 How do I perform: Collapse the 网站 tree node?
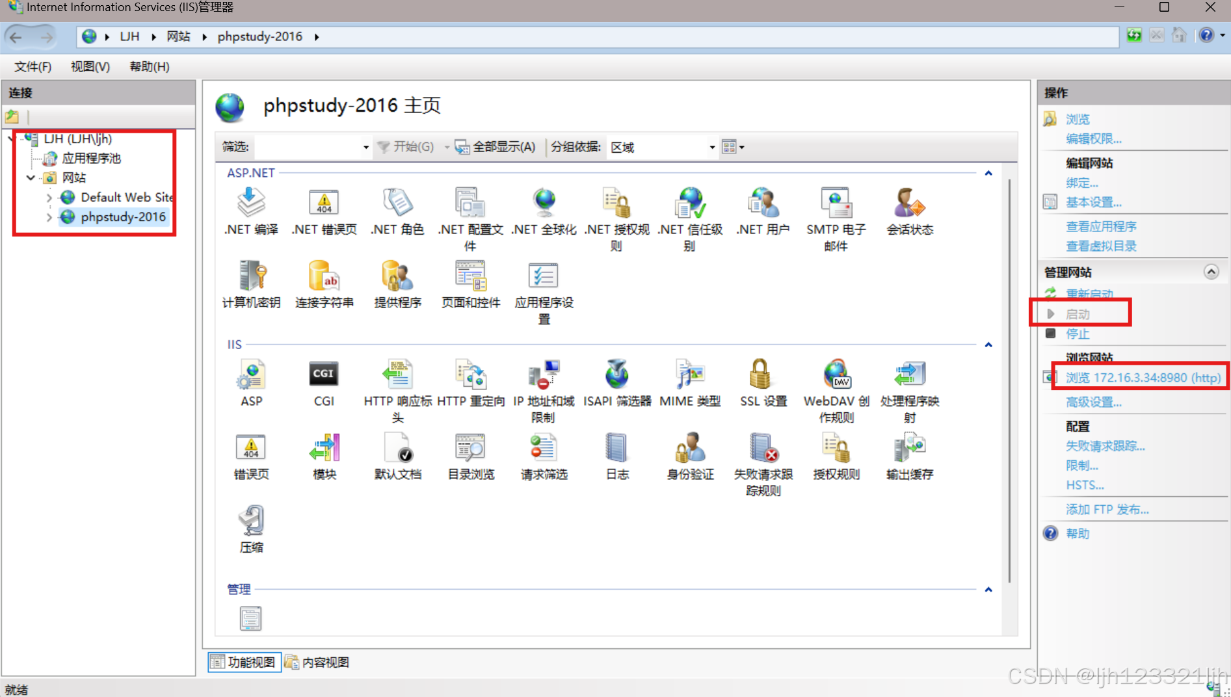click(31, 178)
